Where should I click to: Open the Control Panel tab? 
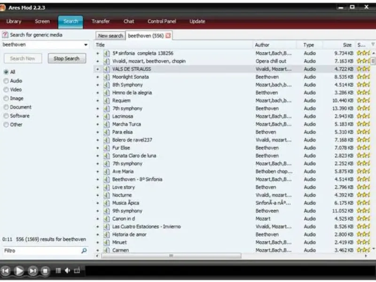coord(162,21)
